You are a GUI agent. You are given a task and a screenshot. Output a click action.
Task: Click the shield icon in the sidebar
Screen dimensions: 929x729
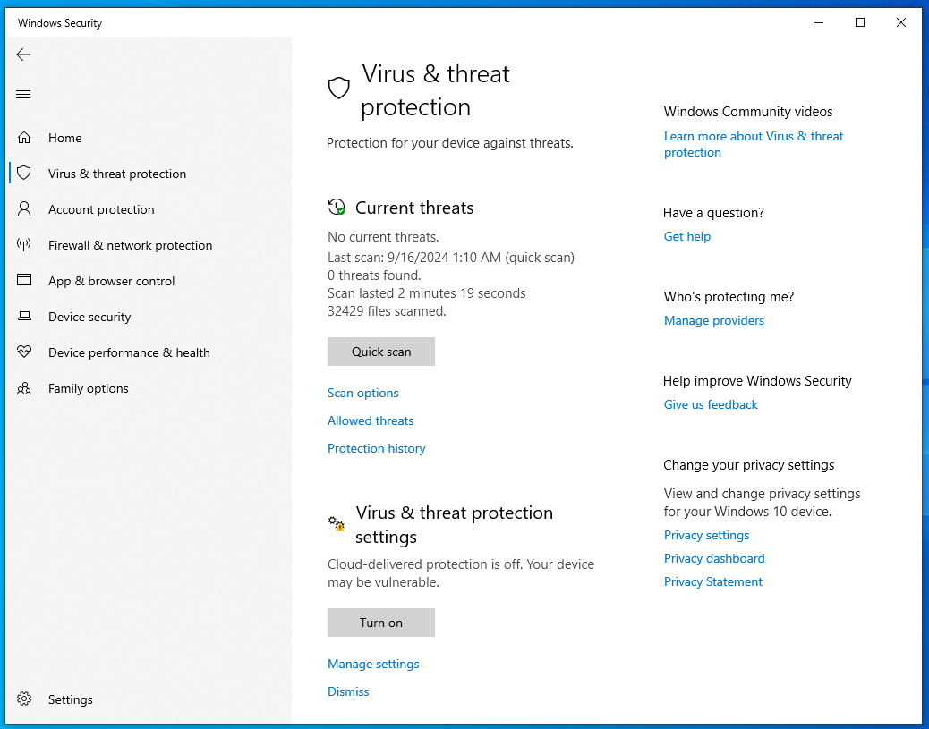coord(23,173)
